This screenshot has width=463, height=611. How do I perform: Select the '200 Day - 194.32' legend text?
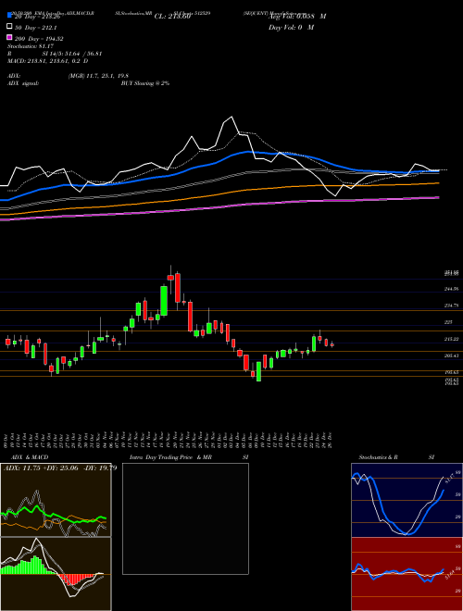tap(39, 39)
